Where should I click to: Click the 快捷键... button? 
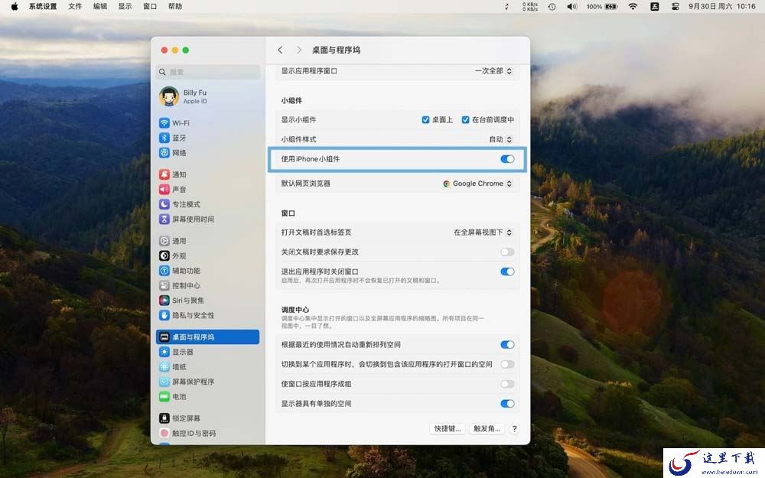point(448,428)
